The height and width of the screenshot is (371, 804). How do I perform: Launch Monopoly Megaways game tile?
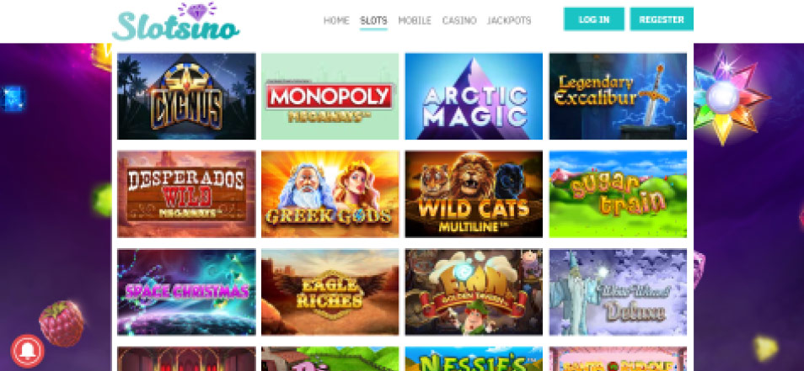330,96
